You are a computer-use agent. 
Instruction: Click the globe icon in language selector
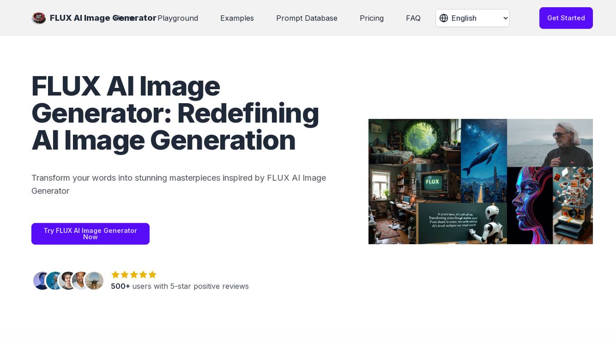[x=444, y=18]
